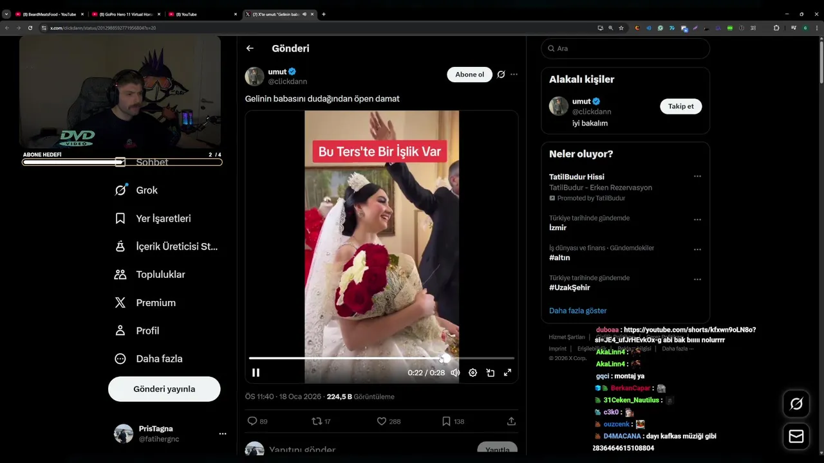
Task: Click Takip et to follow umut
Action: 680,106
